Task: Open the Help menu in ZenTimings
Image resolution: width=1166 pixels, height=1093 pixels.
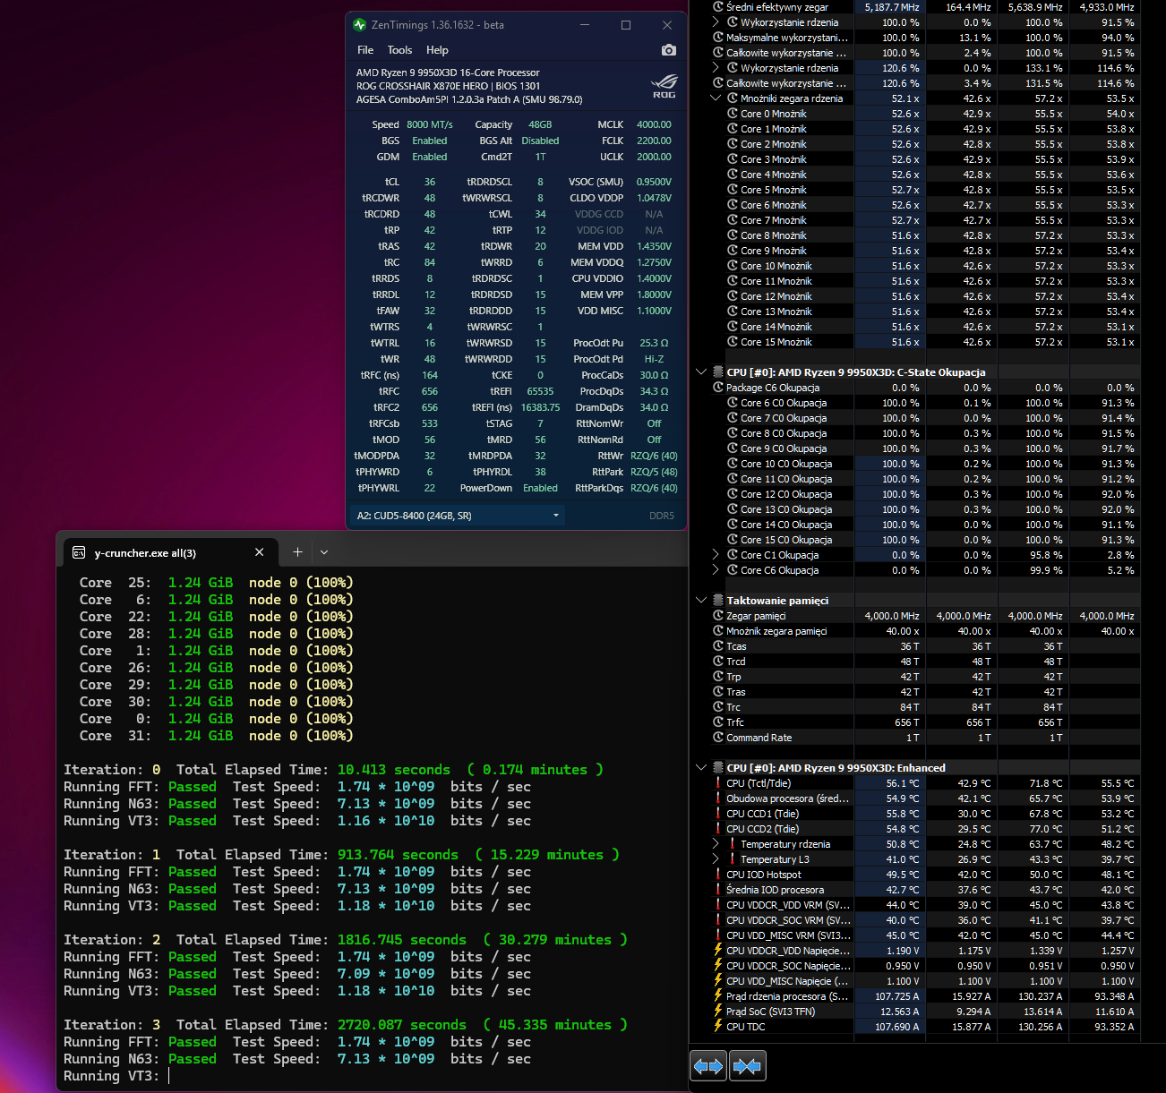Action: [x=437, y=50]
